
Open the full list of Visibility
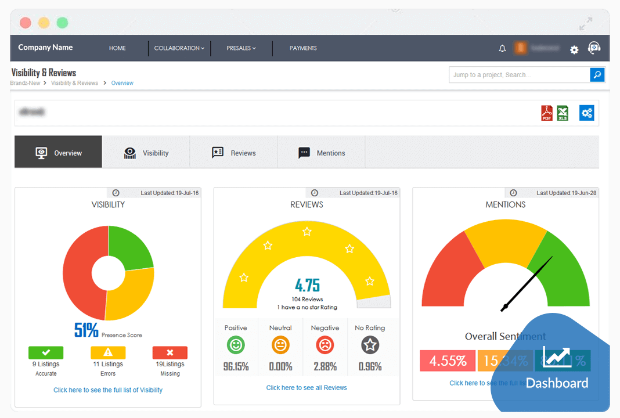[107, 390]
